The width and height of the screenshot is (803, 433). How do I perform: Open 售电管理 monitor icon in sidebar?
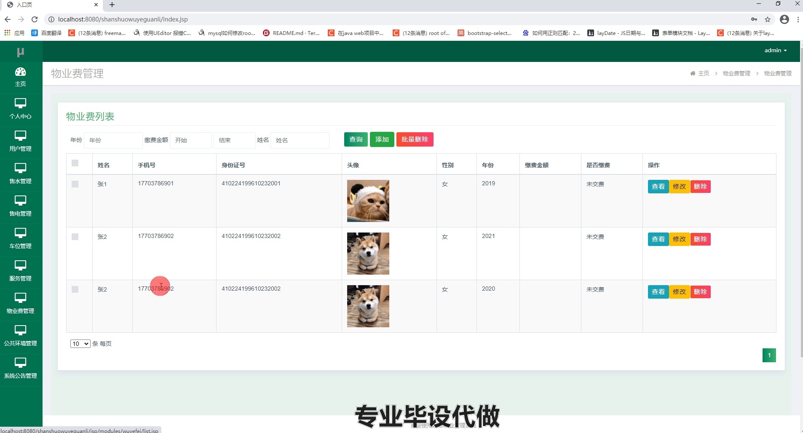click(21, 200)
